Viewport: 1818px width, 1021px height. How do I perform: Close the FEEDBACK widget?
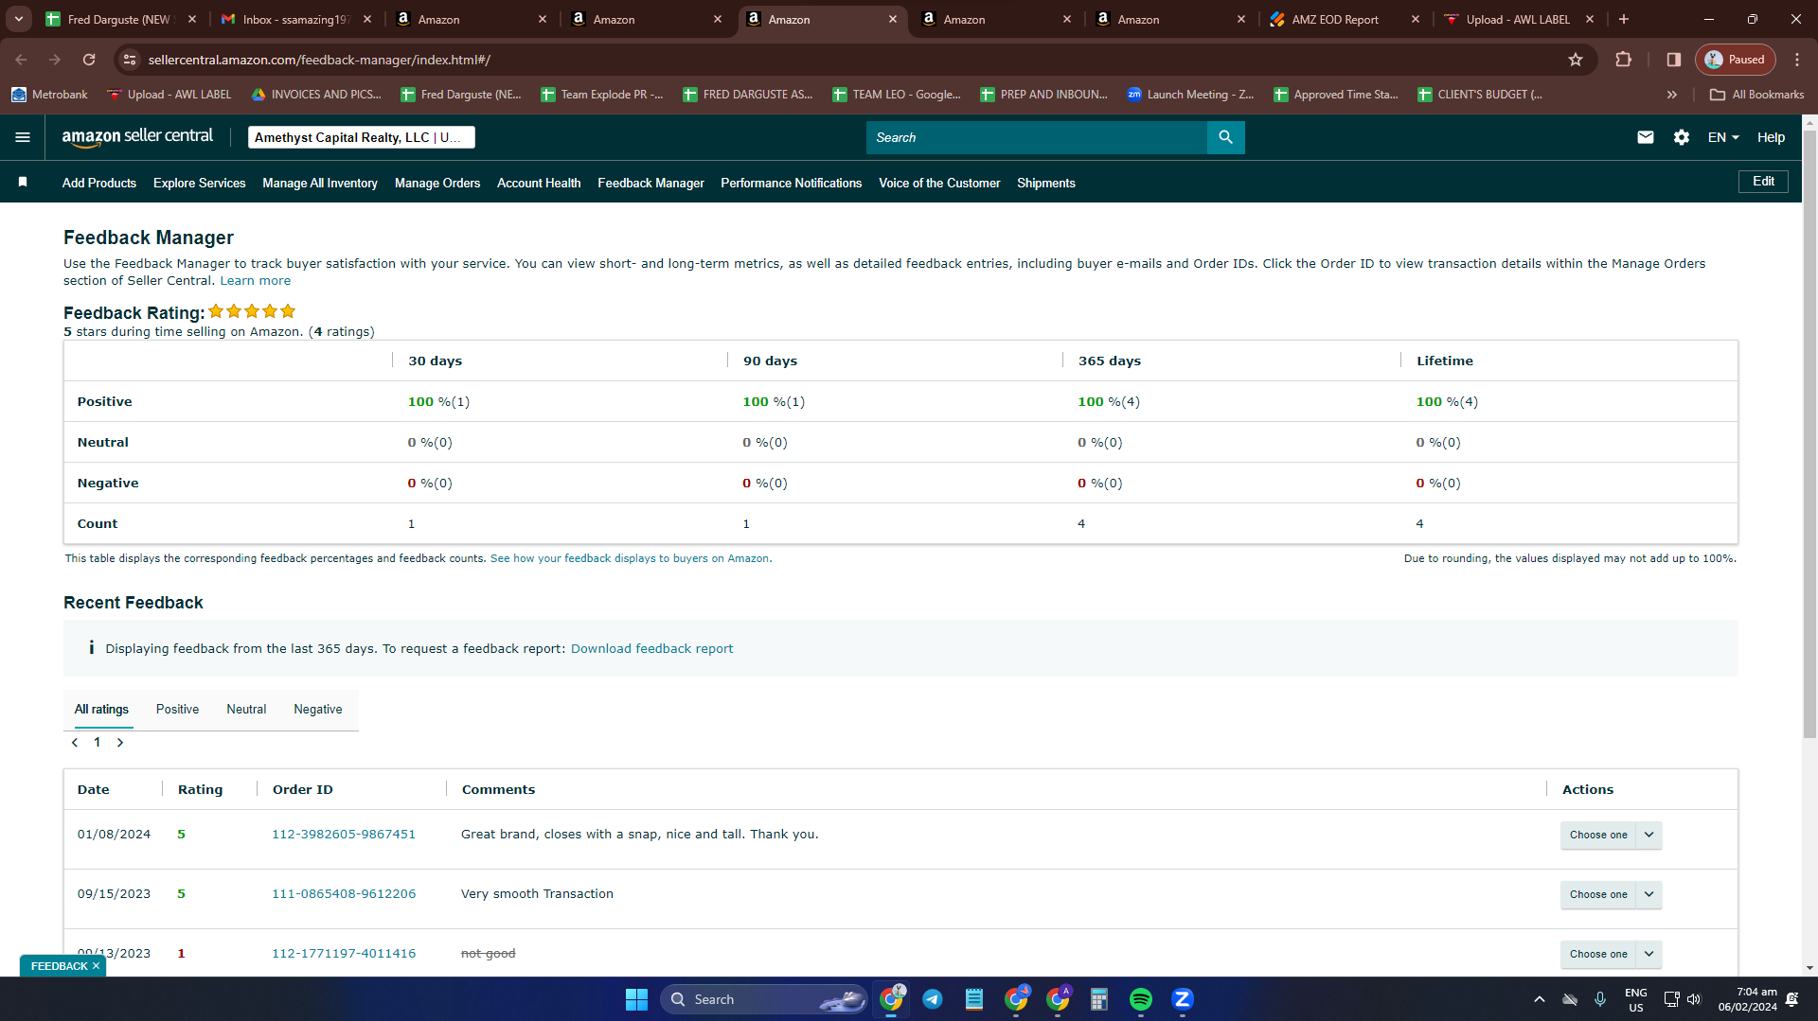96,966
